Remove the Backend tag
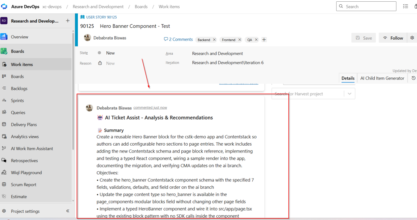 point(214,40)
